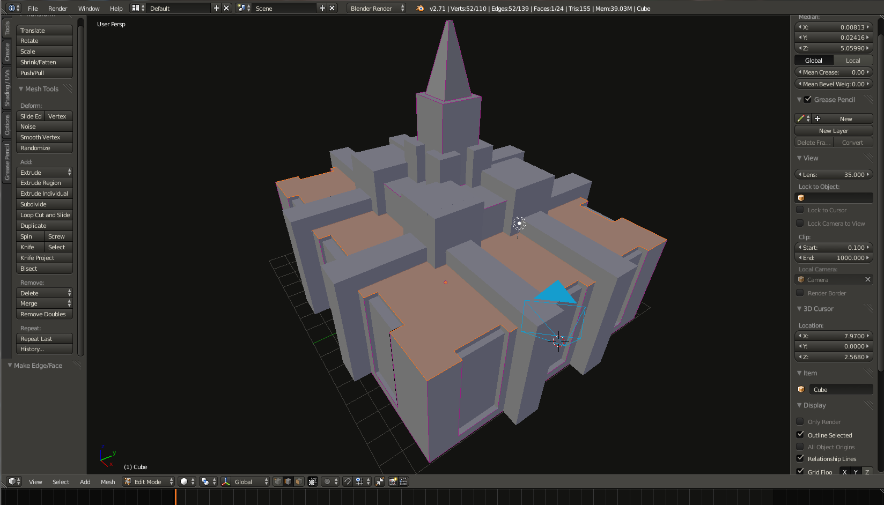Click the add new scene plus icon
This screenshot has width=884, height=505.
tap(322, 8)
